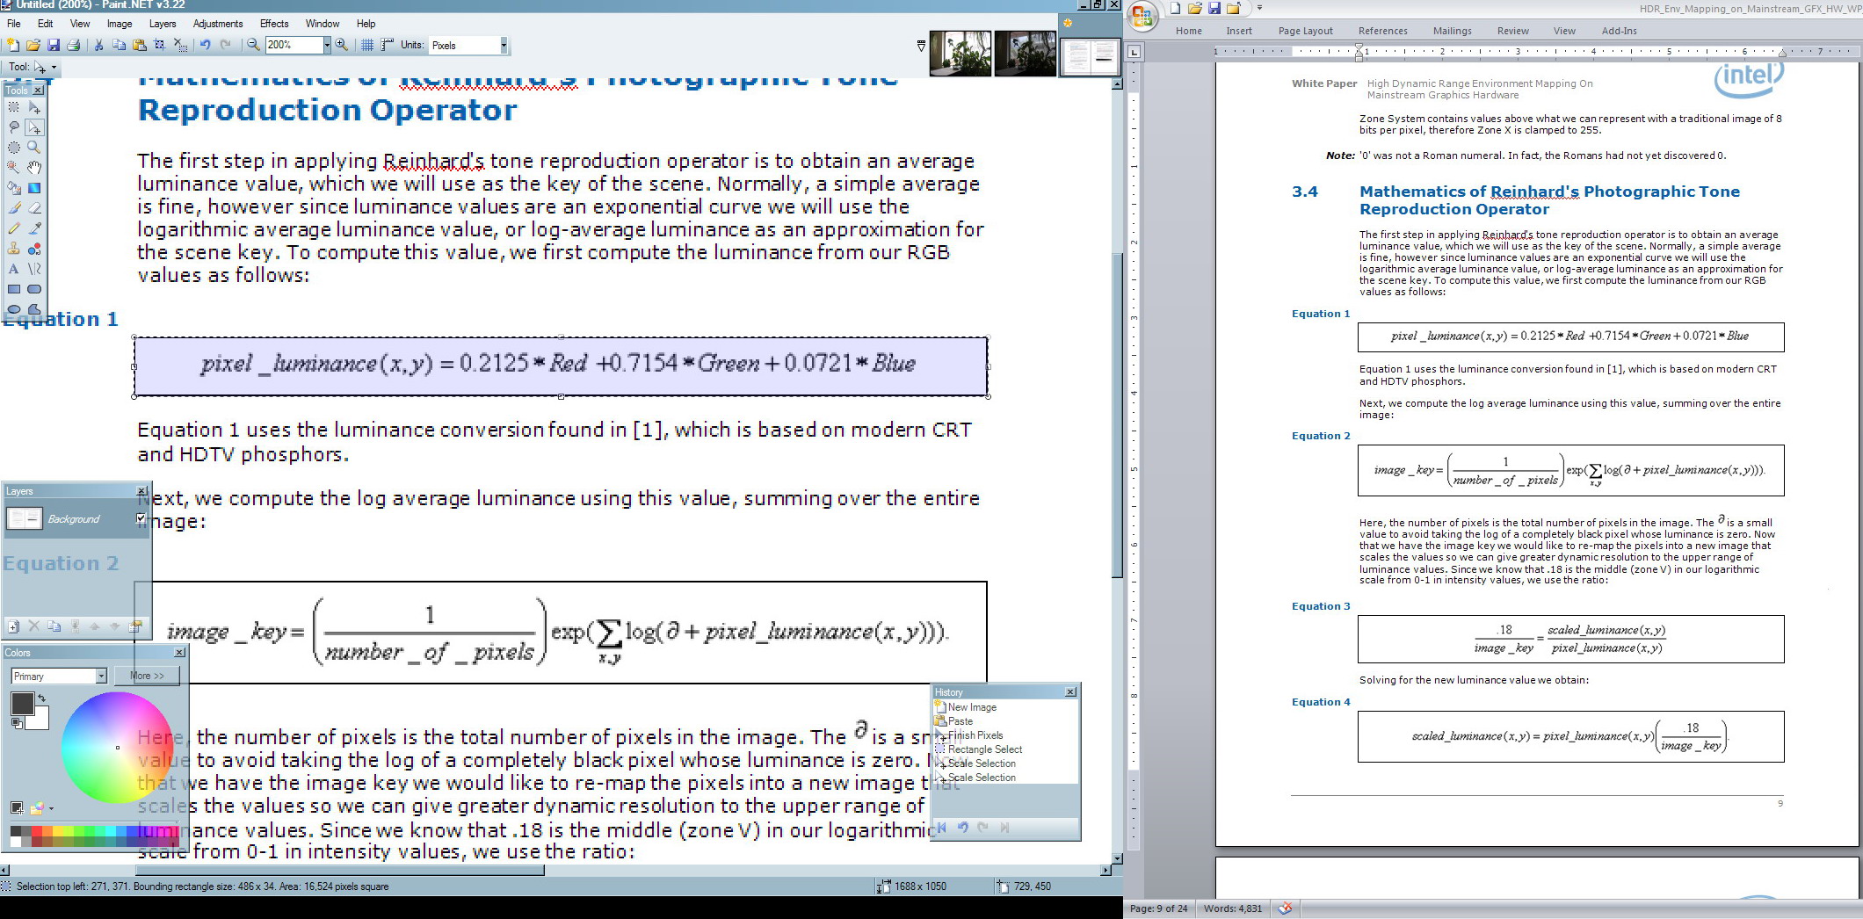
Task: Click the Undo arrow in Paint.NET toolbar
Action: (205, 45)
